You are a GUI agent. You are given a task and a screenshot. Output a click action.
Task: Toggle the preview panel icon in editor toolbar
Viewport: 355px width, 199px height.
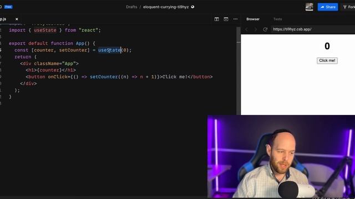point(226,19)
